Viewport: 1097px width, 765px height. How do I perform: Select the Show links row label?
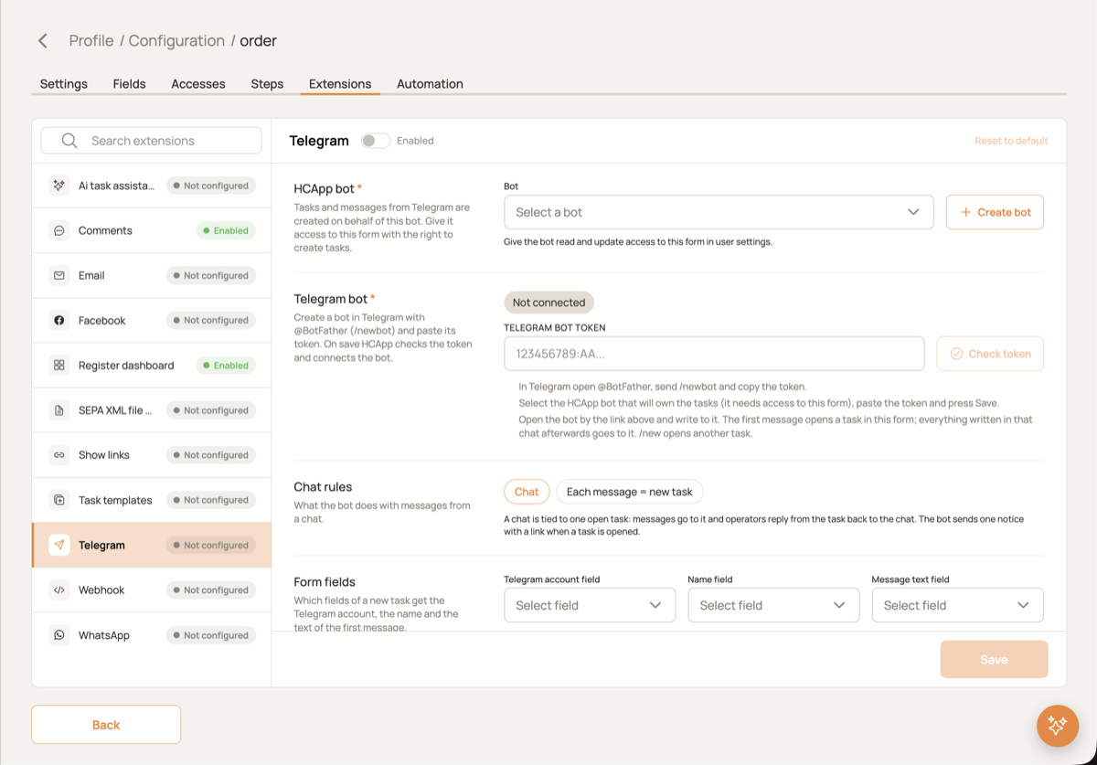click(104, 455)
